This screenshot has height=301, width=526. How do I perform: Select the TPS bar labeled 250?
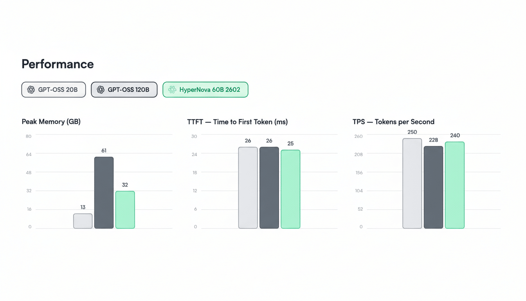tap(412, 183)
